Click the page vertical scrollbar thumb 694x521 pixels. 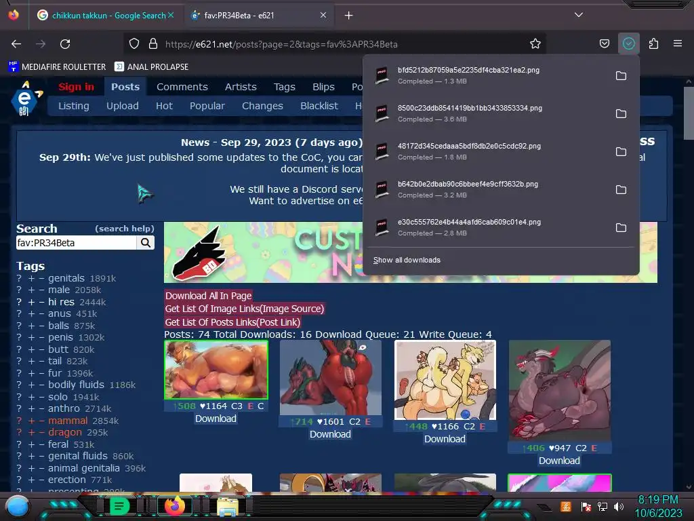pyautogui.click(x=689, y=113)
